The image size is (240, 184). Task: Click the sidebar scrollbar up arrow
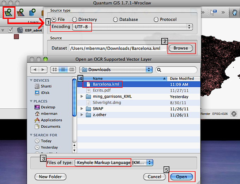pyautogui.click(x=74, y=145)
